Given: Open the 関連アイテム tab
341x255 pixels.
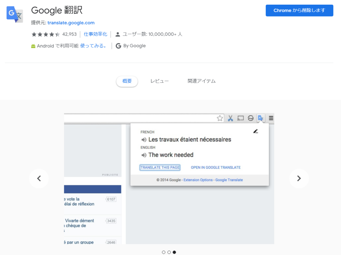Looking at the screenshot, I should [x=201, y=81].
